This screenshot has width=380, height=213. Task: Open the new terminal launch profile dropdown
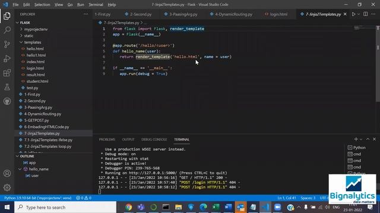pos(361,140)
